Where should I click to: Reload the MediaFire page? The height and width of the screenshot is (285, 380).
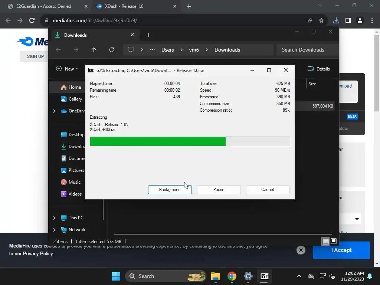tap(32, 21)
